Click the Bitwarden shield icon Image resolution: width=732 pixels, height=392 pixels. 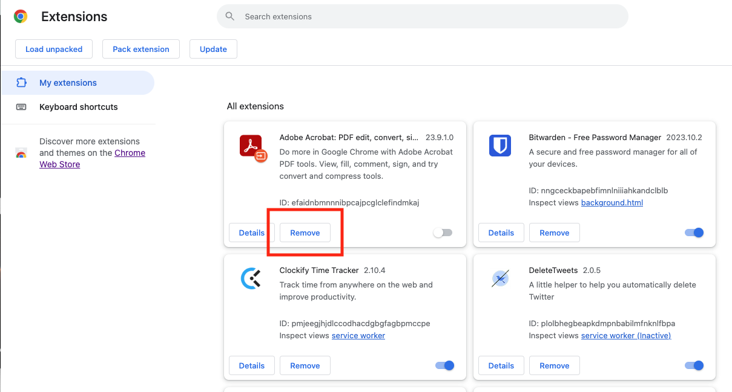500,146
